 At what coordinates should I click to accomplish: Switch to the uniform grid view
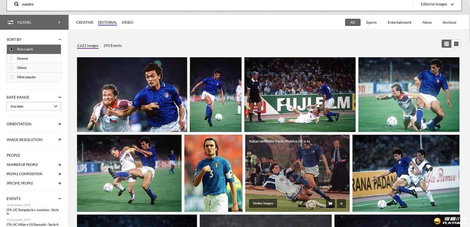coord(456,44)
